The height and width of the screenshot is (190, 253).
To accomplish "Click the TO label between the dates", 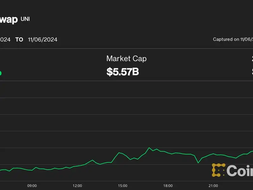I will coord(19,40).
